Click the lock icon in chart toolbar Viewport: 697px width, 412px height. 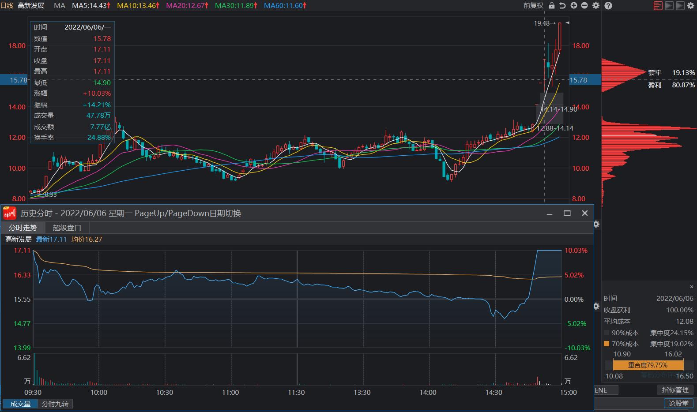(x=551, y=6)
